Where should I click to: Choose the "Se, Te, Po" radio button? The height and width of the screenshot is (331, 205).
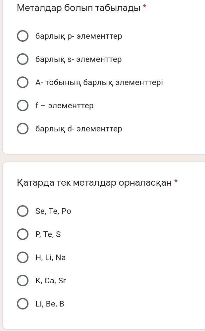pos(23,211)
